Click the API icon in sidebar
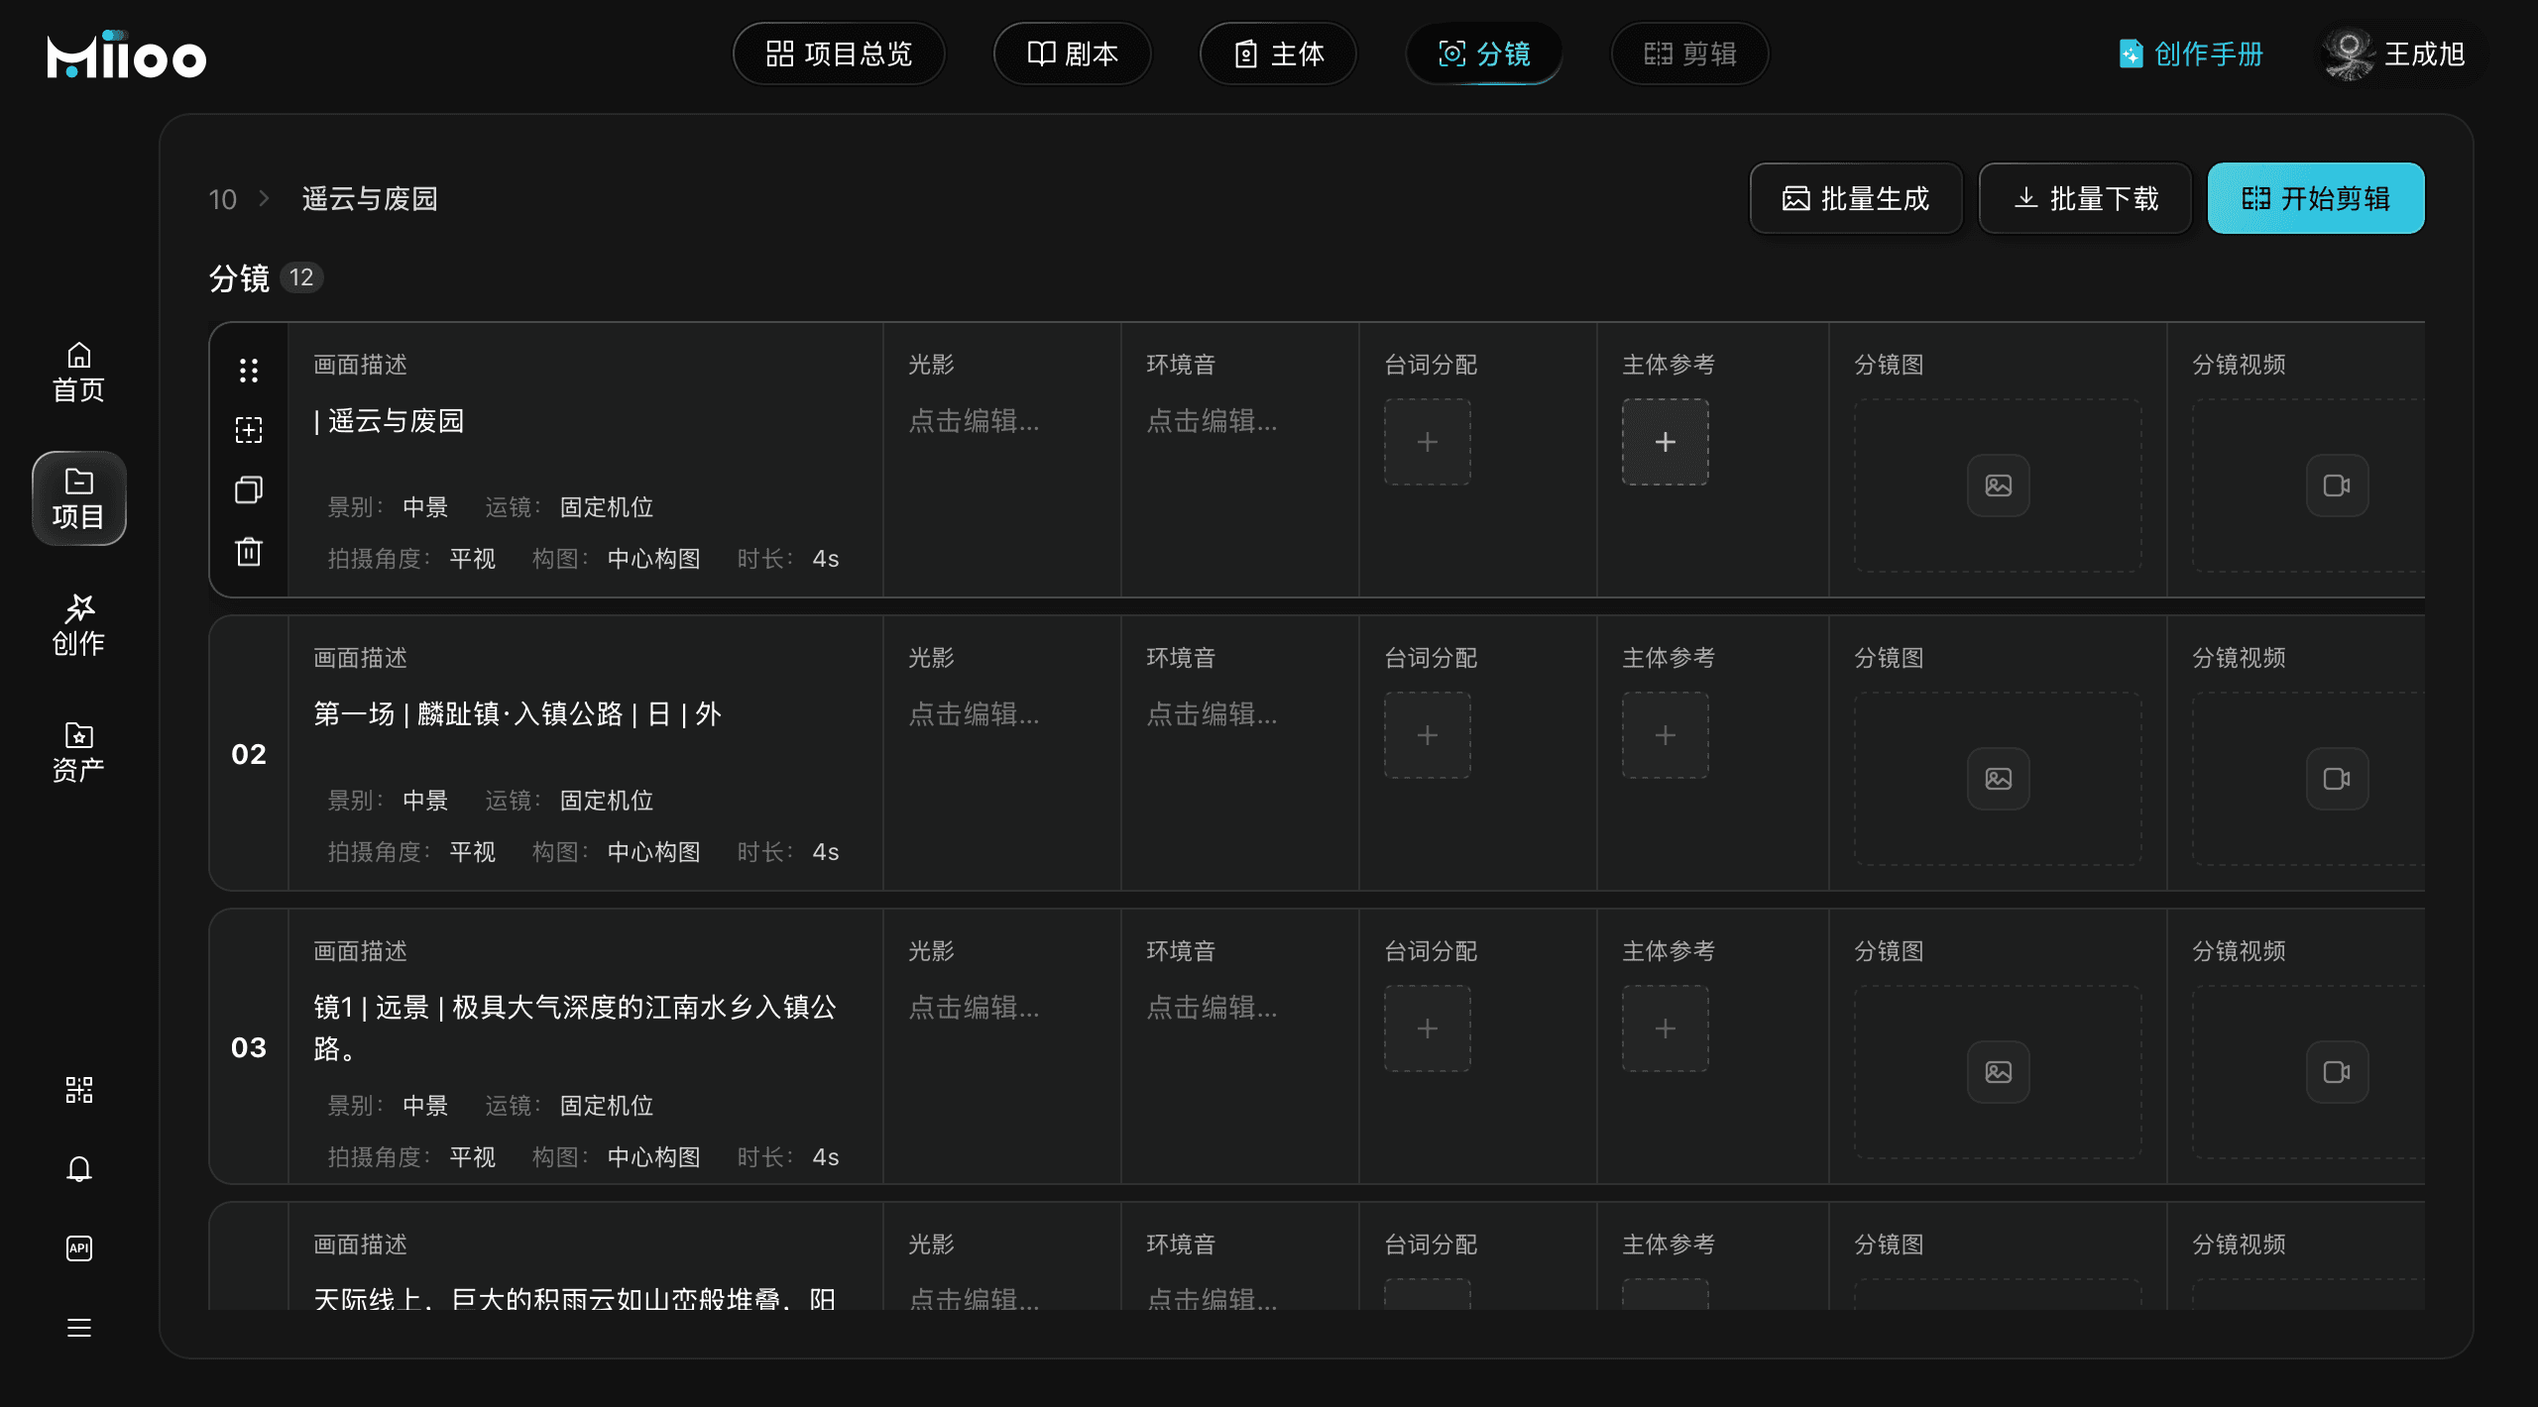This screenshot has width=2538, height=1407. 79,1248
